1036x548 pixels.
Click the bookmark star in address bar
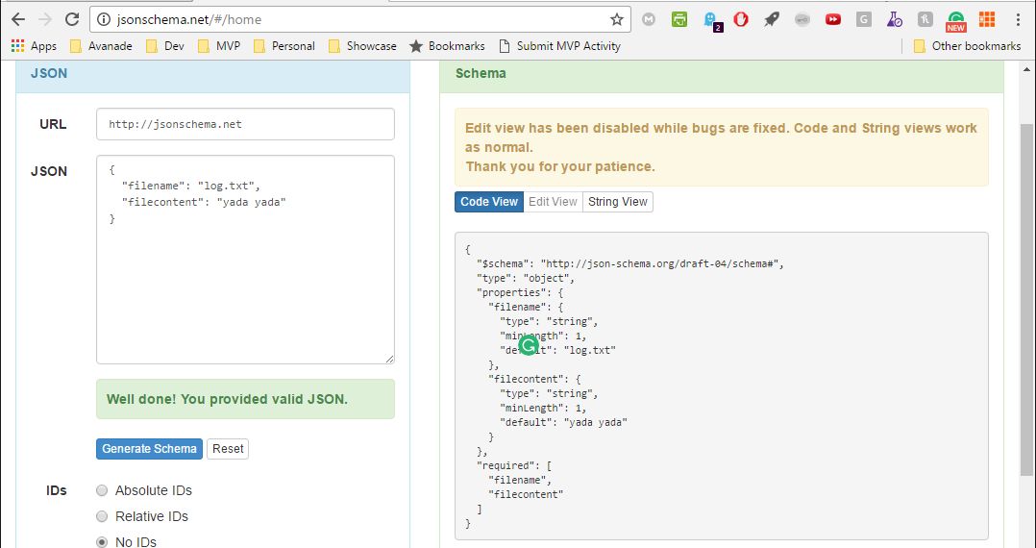pyautogui.click(x=617, y=19)
